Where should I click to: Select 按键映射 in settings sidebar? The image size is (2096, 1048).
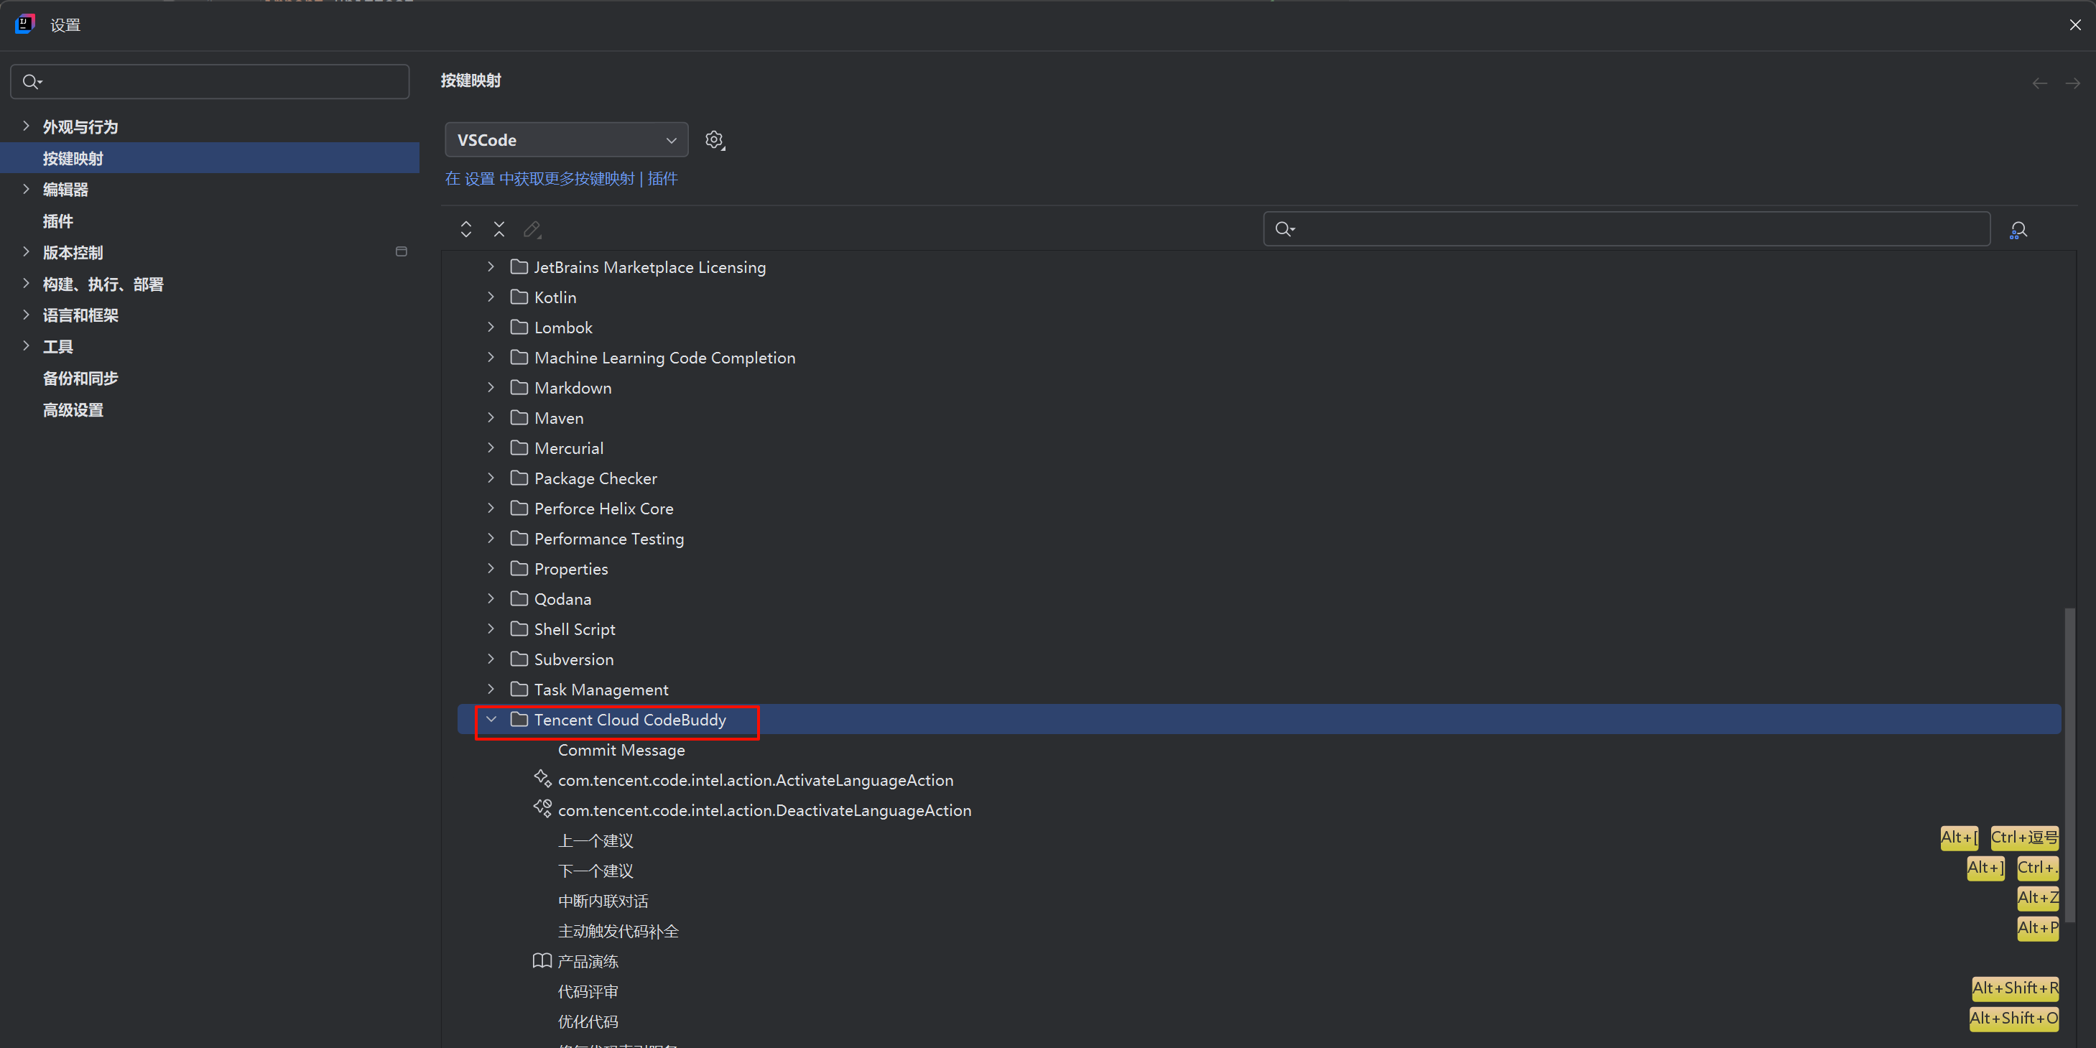point(210,158)
